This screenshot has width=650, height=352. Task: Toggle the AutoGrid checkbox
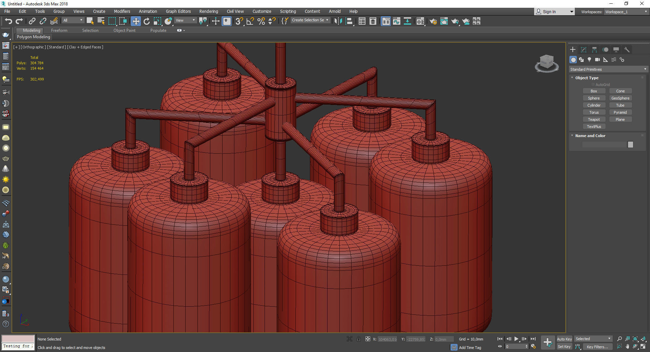593,85
